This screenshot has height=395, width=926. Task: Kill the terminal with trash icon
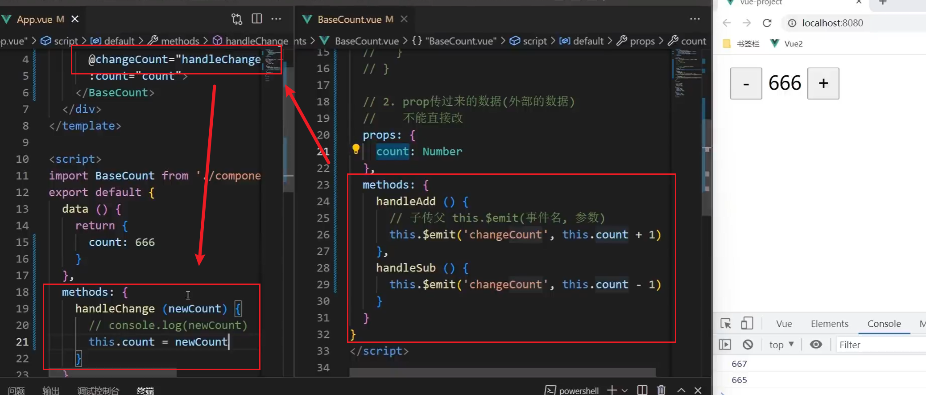661,390
